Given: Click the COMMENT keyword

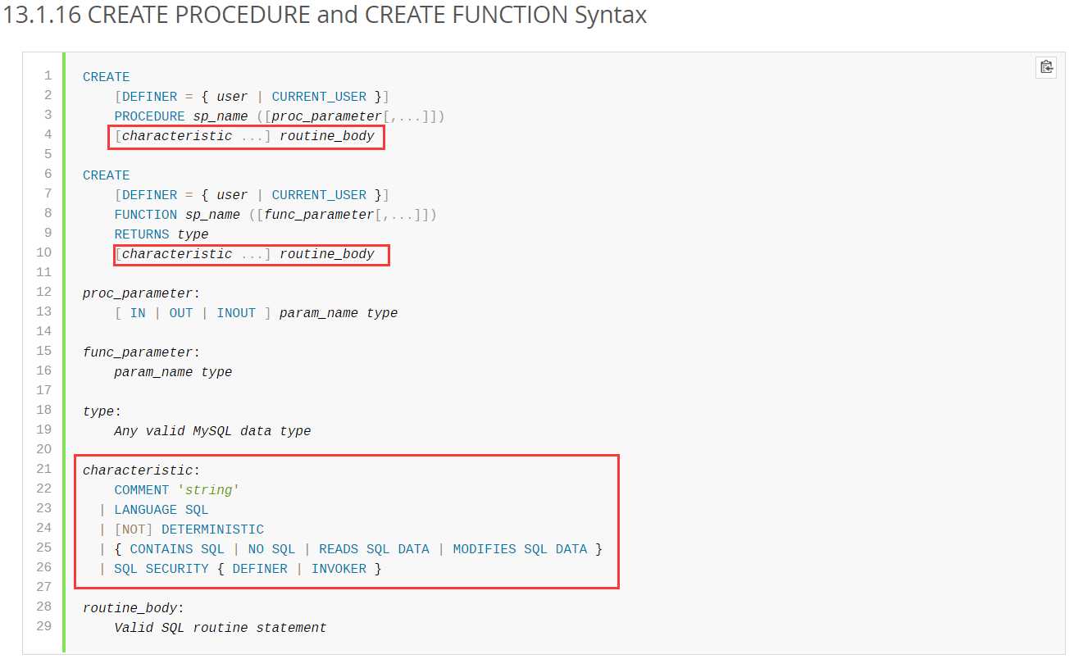Looking at the screenshot, I should point(142,490).
